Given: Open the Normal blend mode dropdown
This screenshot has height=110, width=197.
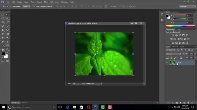Looking at the screenshot, I should pos(174,54).
